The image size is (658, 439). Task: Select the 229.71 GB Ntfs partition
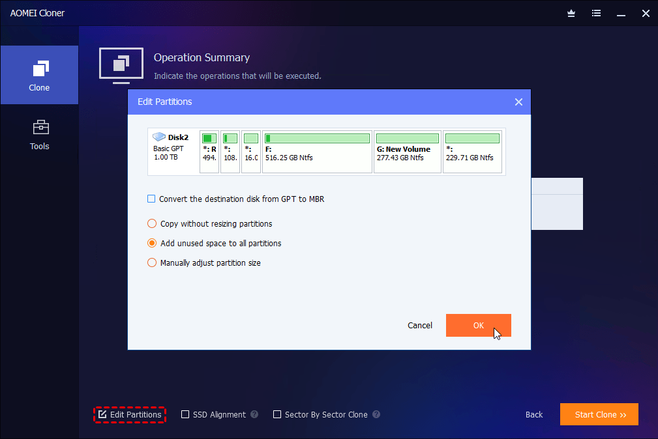pyautogui.click(x=473, y=152)
